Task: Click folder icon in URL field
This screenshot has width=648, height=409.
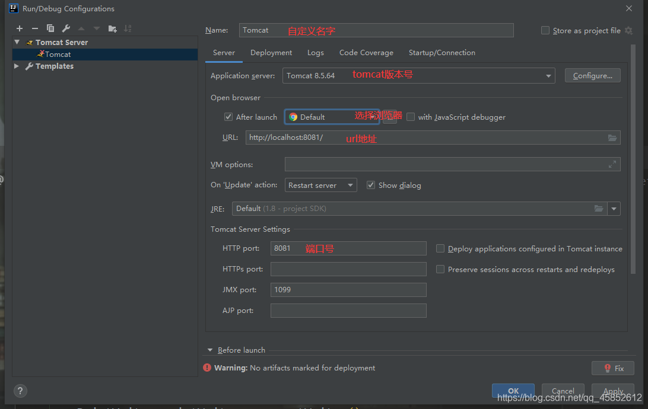Action: (x=612, y=138)
